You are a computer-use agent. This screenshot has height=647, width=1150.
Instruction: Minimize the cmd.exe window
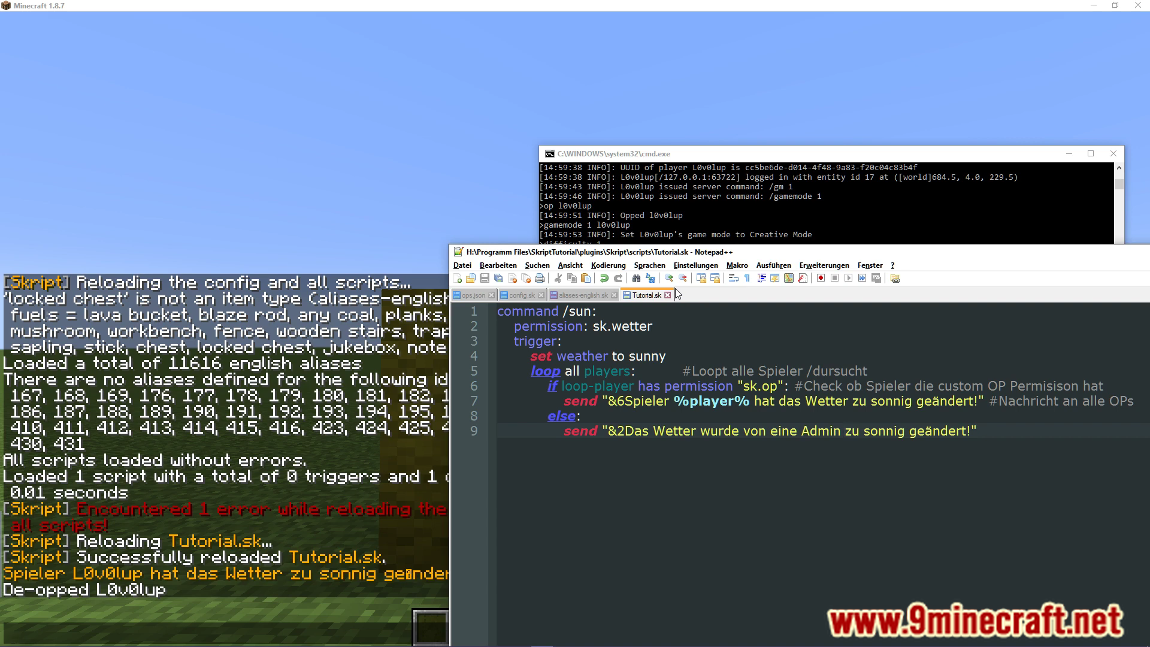coord(1069,154)
